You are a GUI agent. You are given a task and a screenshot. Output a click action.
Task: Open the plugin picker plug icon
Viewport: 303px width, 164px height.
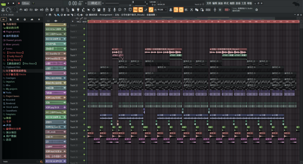78,9
